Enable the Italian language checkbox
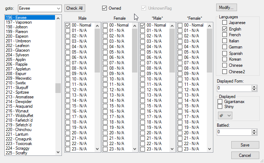 coord(231,41)
